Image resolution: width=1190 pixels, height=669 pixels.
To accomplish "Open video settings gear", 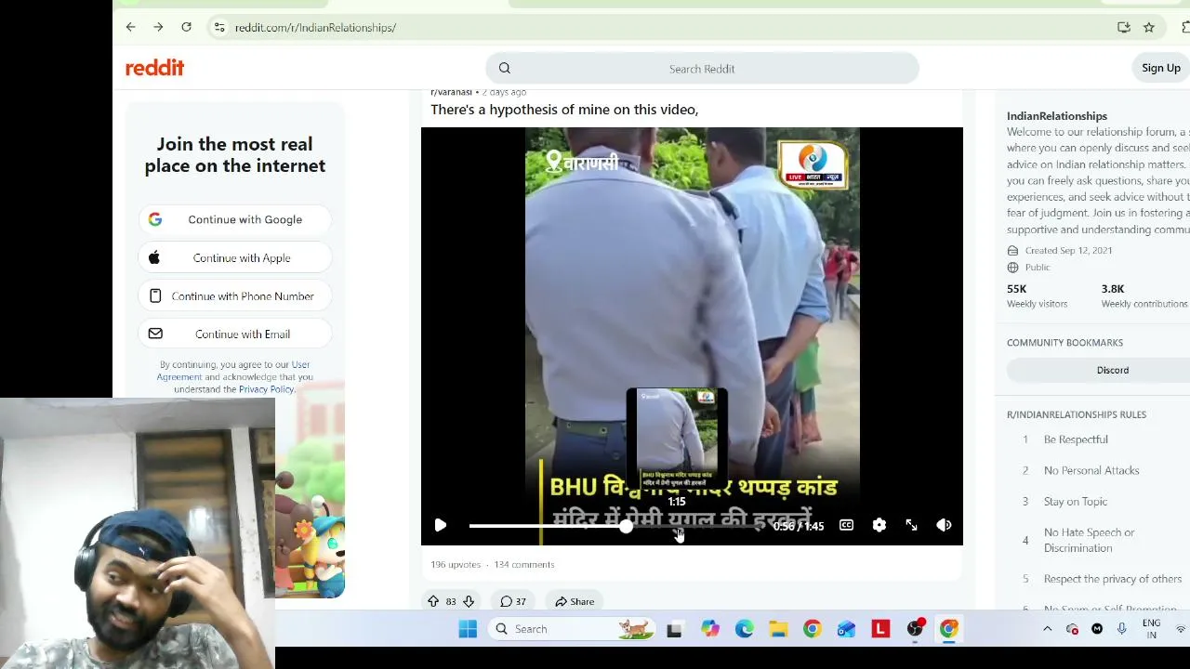I will coord(879,526).
